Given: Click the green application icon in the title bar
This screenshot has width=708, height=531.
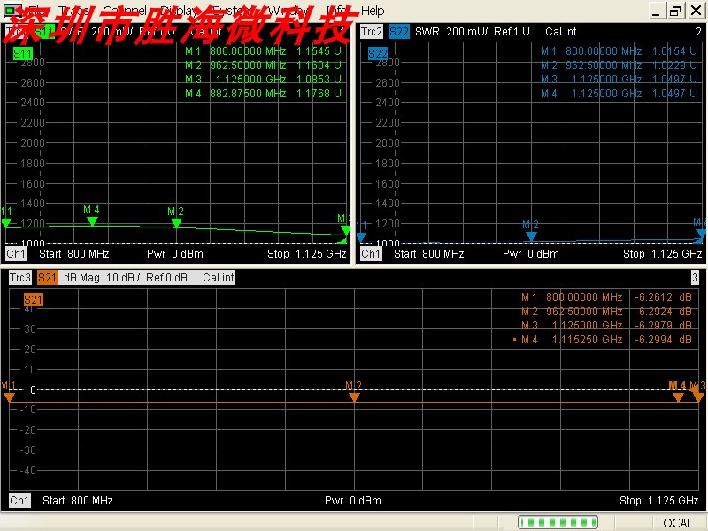Looking at the screenshot, I should pyautogui.click(x=11, y=10).
